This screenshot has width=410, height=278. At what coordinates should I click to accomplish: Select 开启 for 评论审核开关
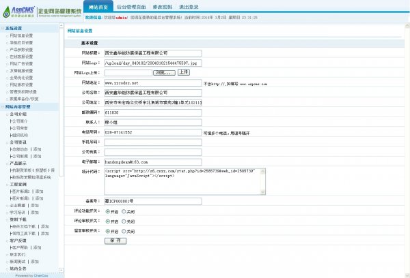pos(107,221)
